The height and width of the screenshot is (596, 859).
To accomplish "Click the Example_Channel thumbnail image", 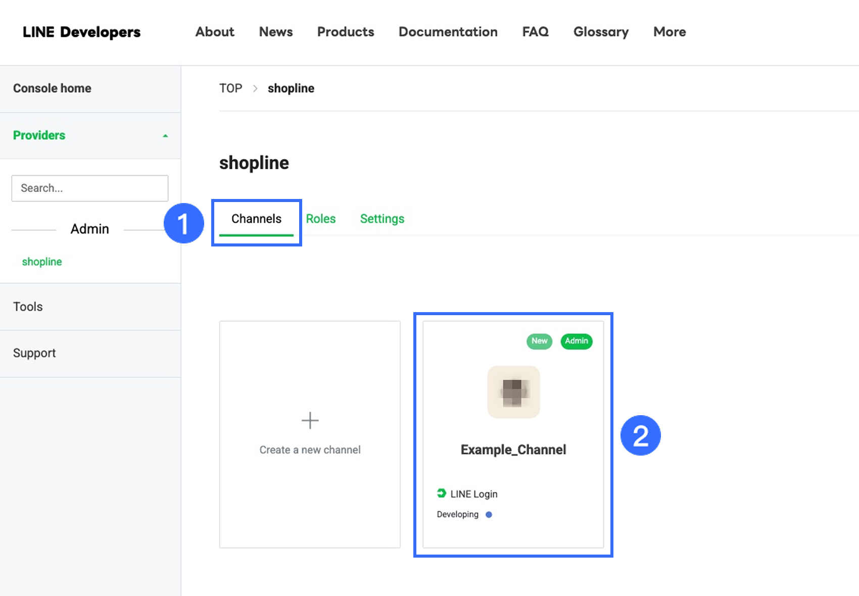I will [x=513, y=392].
